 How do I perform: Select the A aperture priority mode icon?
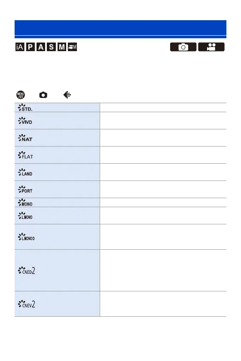click(41, 47)
